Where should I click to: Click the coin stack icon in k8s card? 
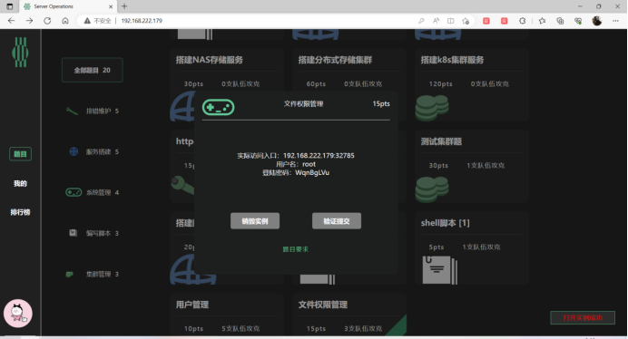point(432,108)
